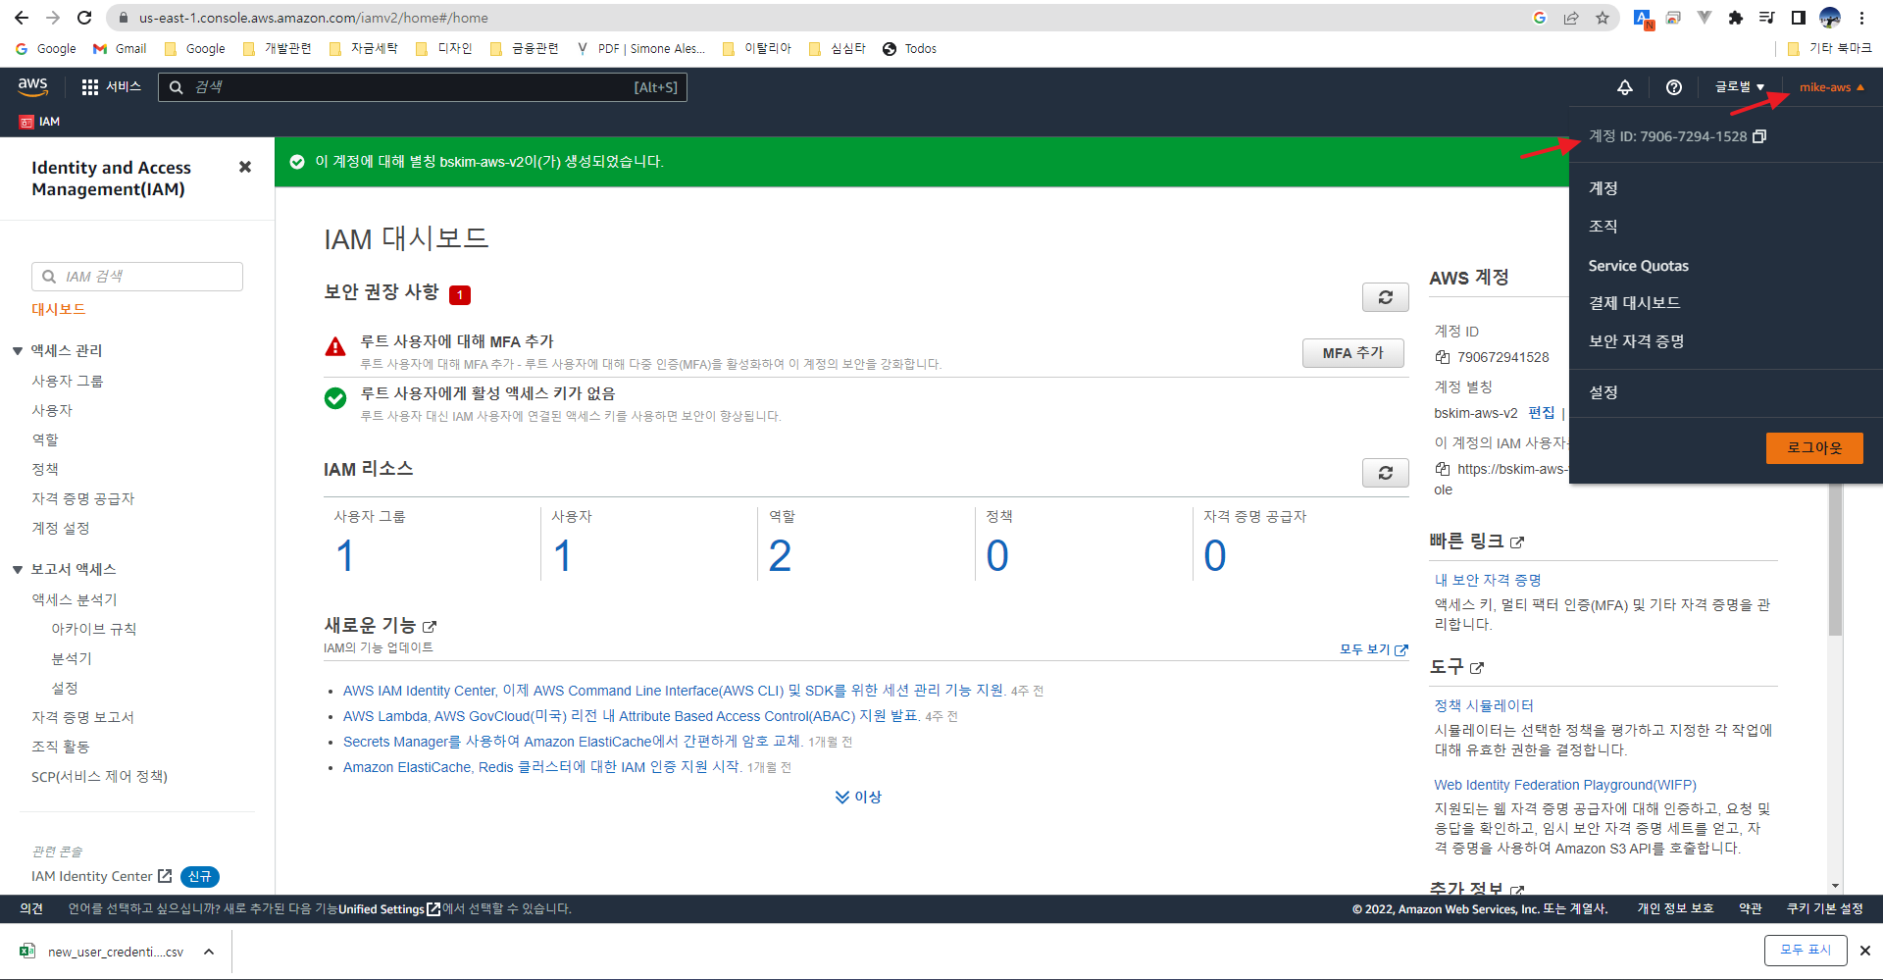Viewport: 1883px width, 980px height.
Task: Refresh the security recommendations section
Action: point(1385,297)
